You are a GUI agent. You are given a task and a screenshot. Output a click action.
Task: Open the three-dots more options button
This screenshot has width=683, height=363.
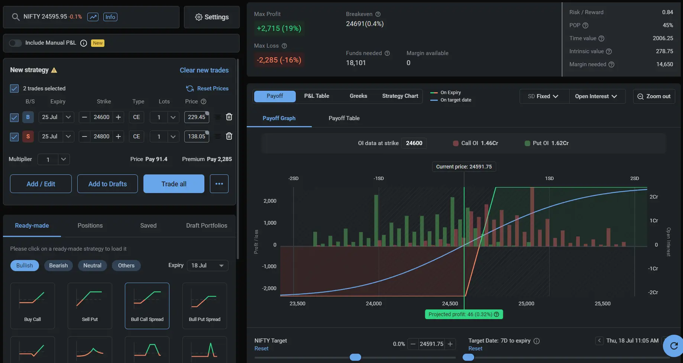[219, 184]
